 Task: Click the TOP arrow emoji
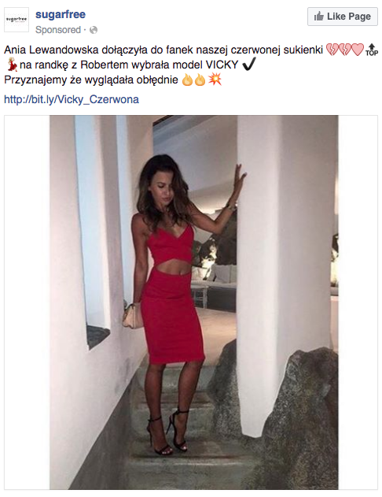point(372,50)
